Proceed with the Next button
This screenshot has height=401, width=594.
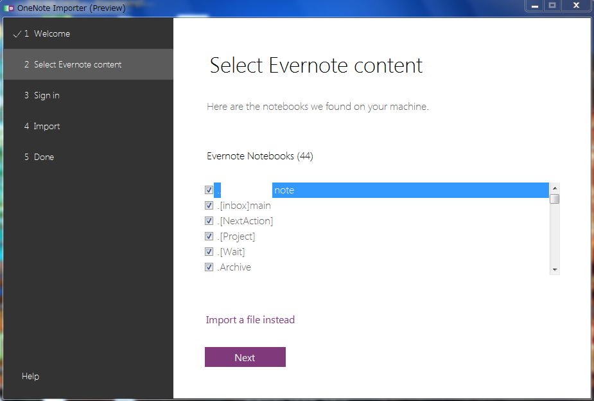(x=245, y=357)
